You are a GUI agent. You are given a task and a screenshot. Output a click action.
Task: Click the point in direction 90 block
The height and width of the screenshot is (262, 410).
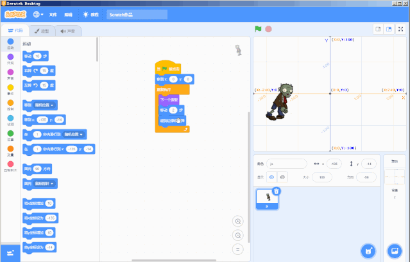[37, 169]
